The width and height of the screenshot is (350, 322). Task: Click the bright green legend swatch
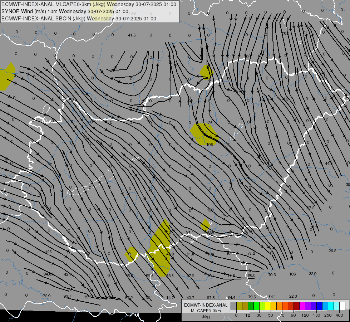257,306
